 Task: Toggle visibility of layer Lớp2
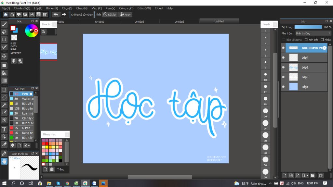coord(283,67)
